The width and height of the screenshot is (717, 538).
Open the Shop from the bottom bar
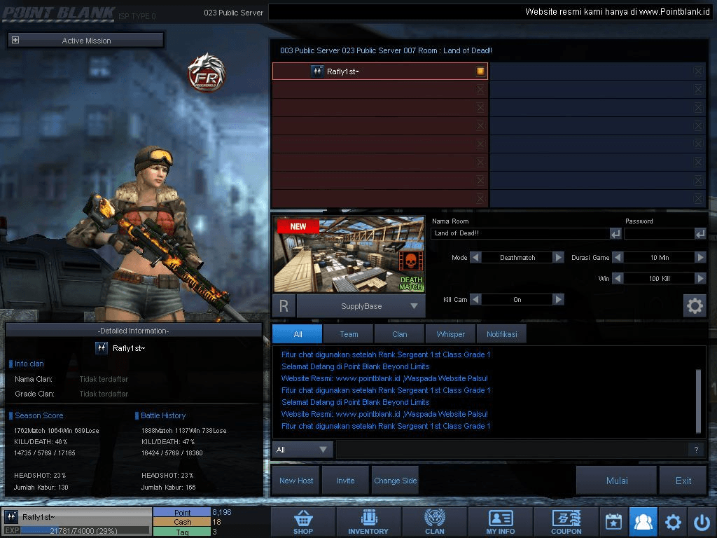303,522
